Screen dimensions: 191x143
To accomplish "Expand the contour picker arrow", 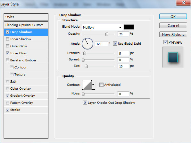I will click(93, 85).
